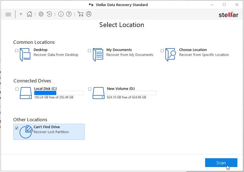Check the Local Disk (C:) checkbox
The height and width of the screenshot is (172, 244).
pos(17,89)
